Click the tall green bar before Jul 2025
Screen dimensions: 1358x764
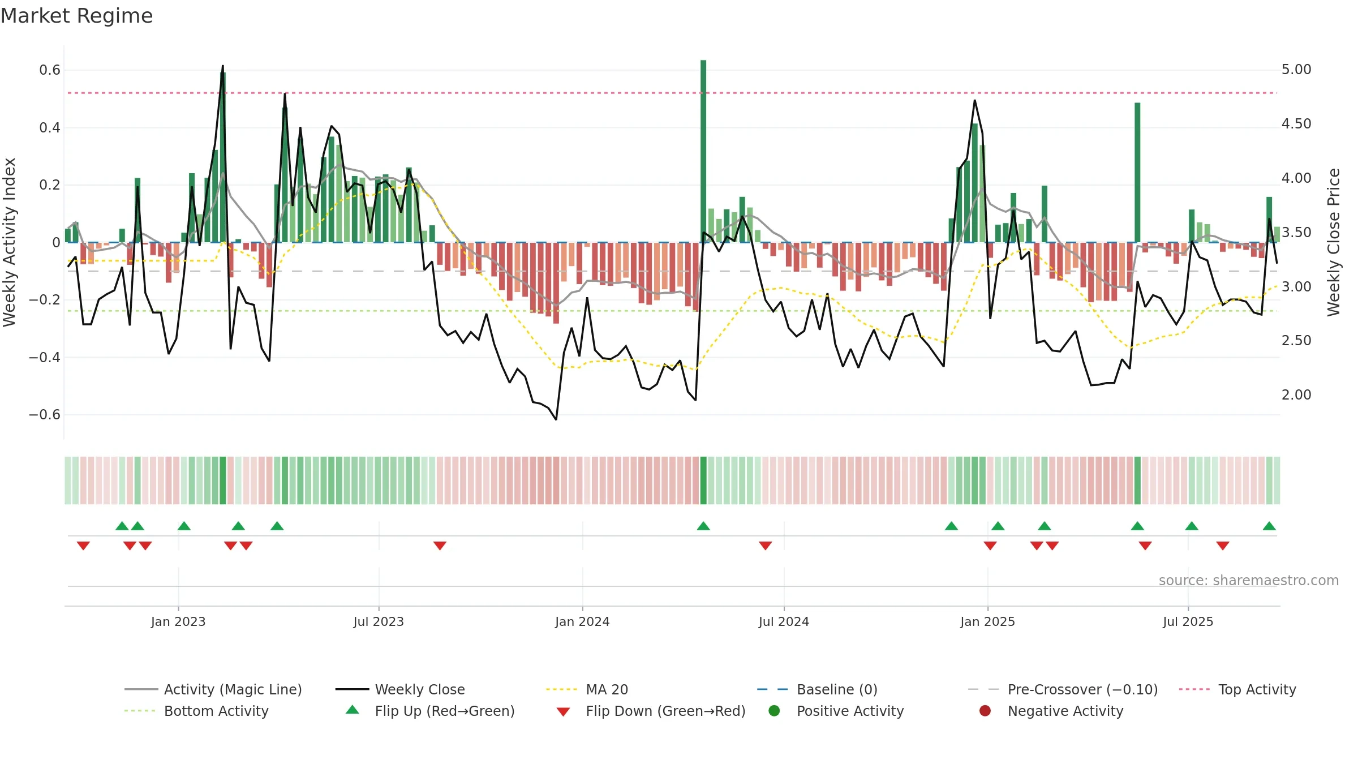[1137, 173]
